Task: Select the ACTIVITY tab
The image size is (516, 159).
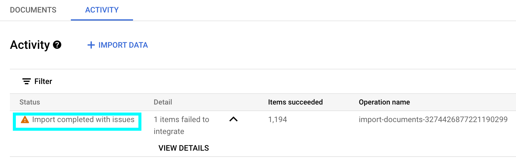Action: pyautogui.click(x=102, y=10)
